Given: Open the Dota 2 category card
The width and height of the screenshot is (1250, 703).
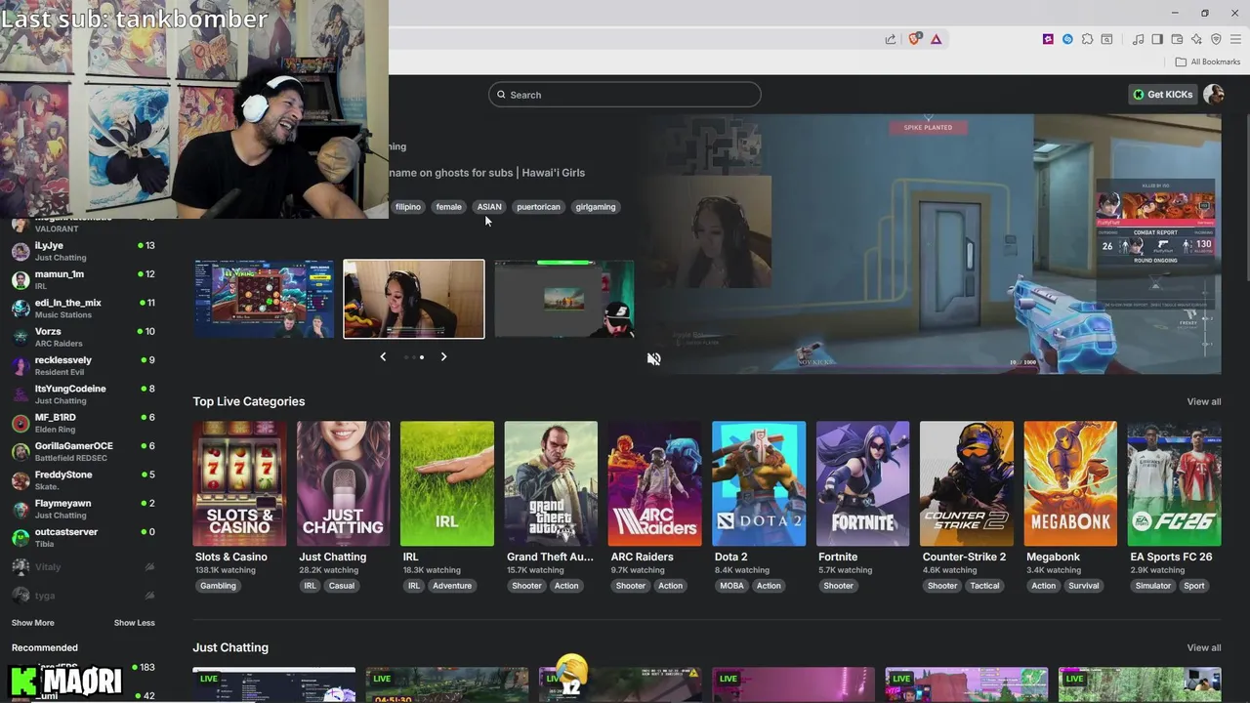Looking at the screenshot, I should click(759, 483).
